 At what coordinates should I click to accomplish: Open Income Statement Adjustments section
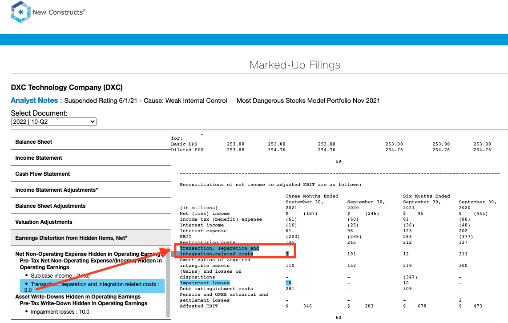tap(91, 190)
